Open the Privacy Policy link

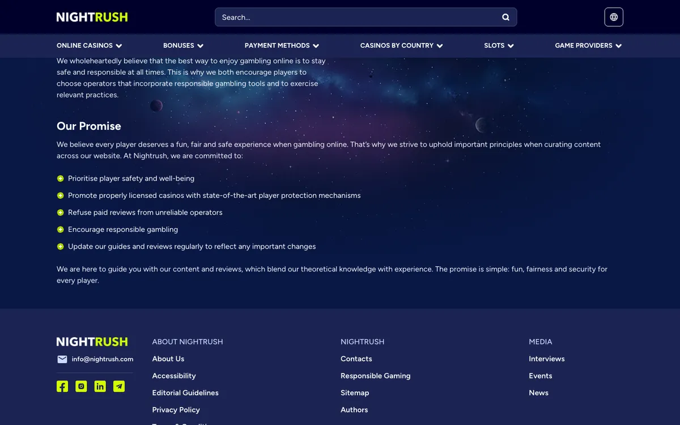pos(176,410)
